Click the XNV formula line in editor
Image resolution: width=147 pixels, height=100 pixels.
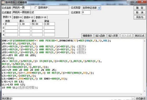[56, 41]
